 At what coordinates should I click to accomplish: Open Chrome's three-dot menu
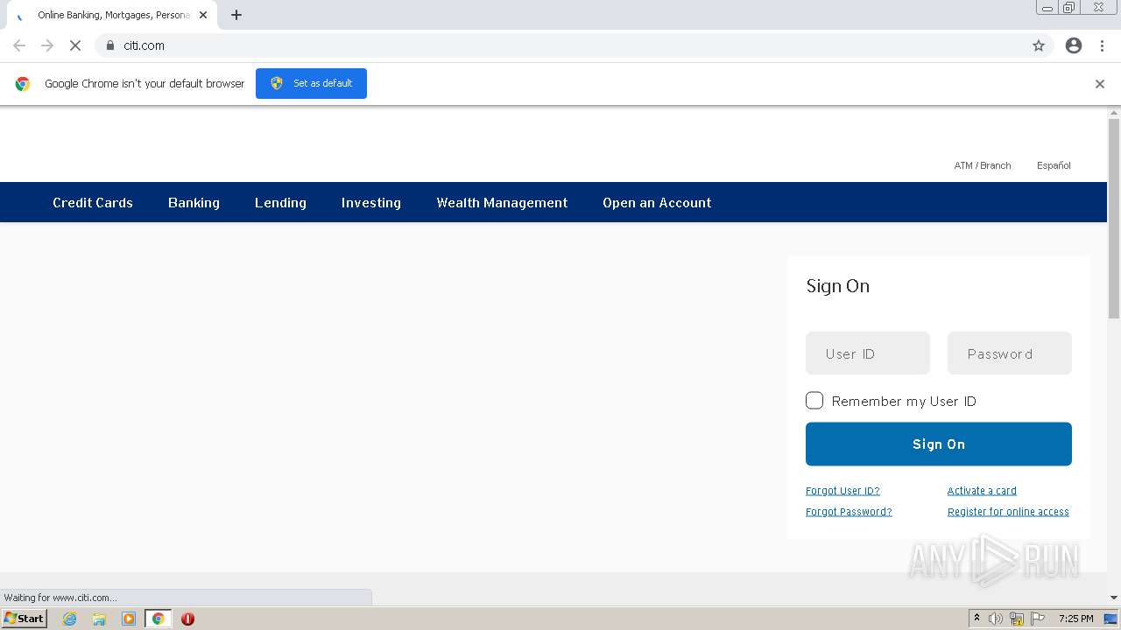[1102, 45]
